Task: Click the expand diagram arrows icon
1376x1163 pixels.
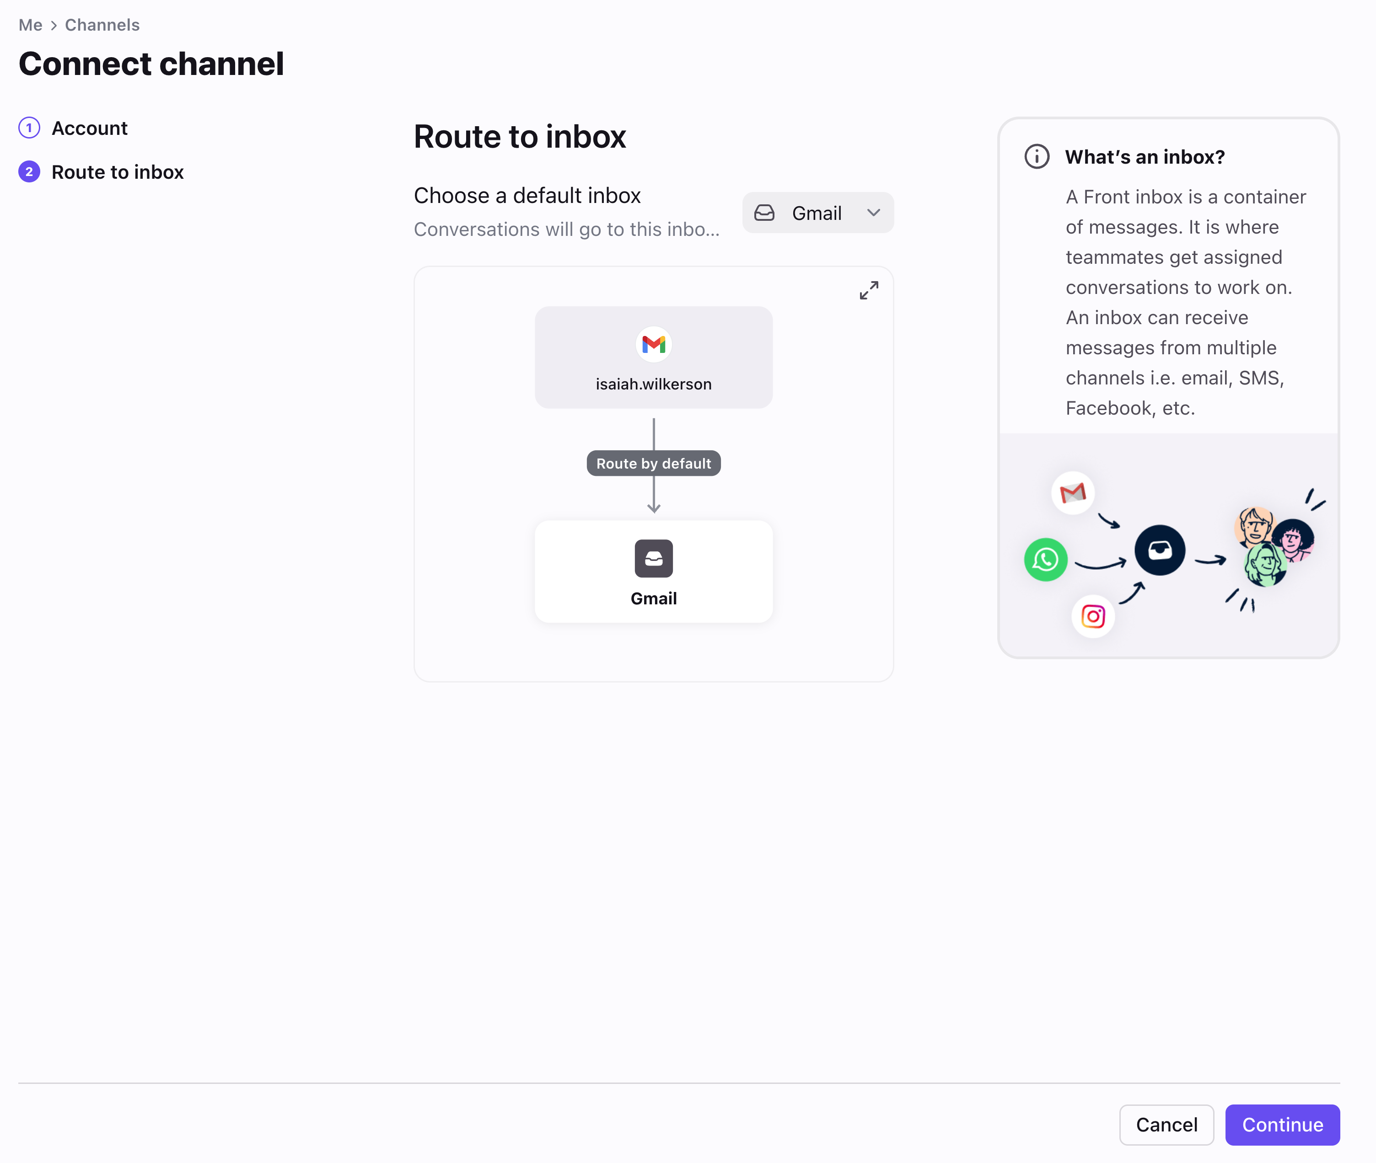Action: click(x=869, y=290)
